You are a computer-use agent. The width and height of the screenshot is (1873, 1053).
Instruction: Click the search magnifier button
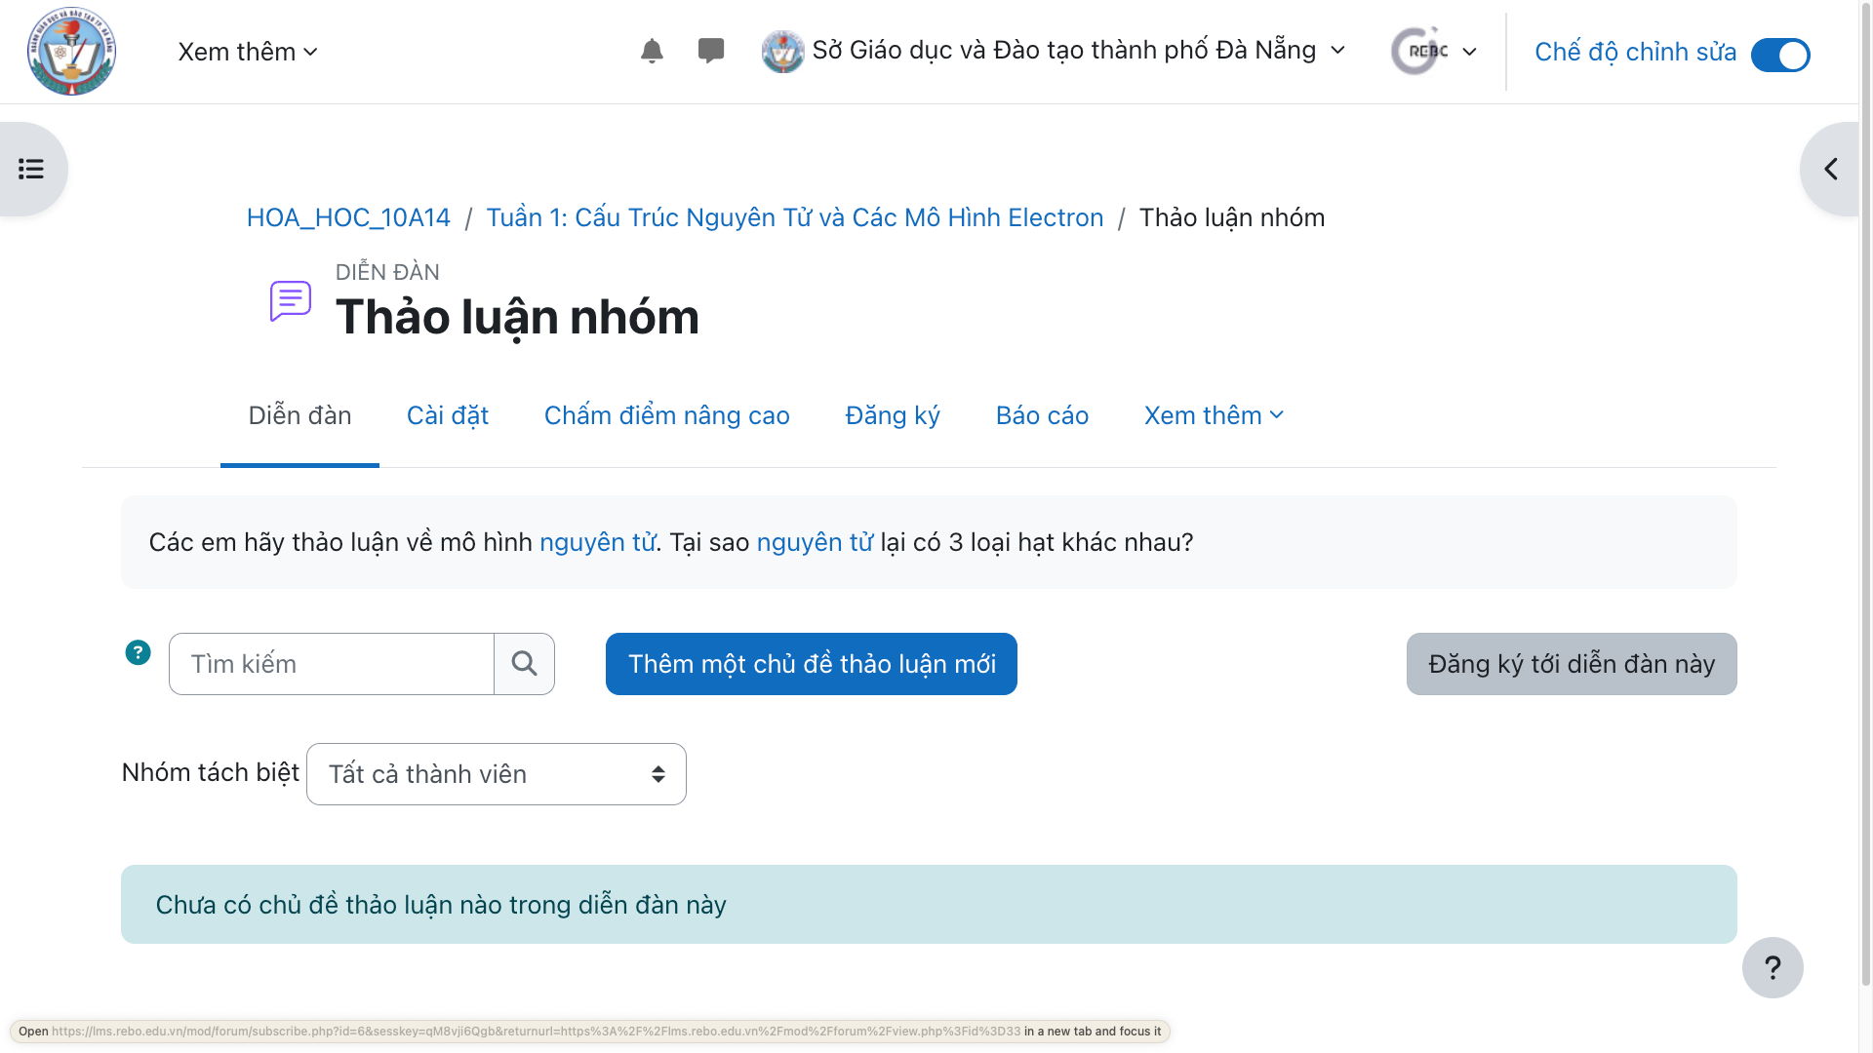tap(524, 664)
